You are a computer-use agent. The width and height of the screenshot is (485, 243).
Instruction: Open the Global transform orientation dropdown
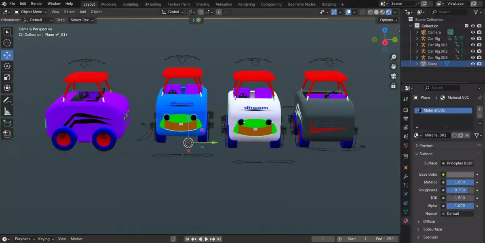173,12
